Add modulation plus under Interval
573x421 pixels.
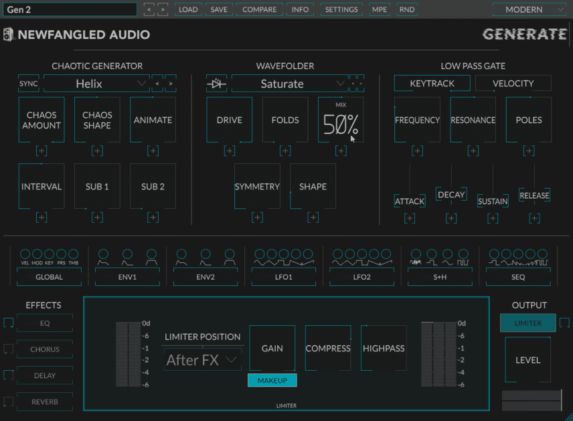click(x=42, y=218)
